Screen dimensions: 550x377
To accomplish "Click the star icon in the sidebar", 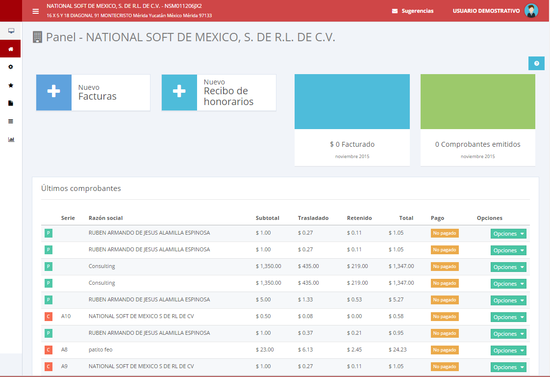I will coord(11,85).
